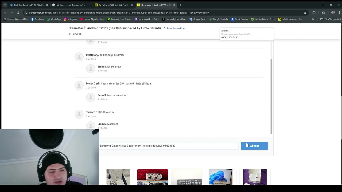Close the Merhaba bende Eyüpsultan tab

89,5
